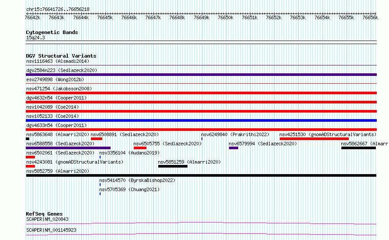The width and height of the screenshot is (389, 240).
Task: Click the 76642k ruler tick label
Action: (32, 17)
